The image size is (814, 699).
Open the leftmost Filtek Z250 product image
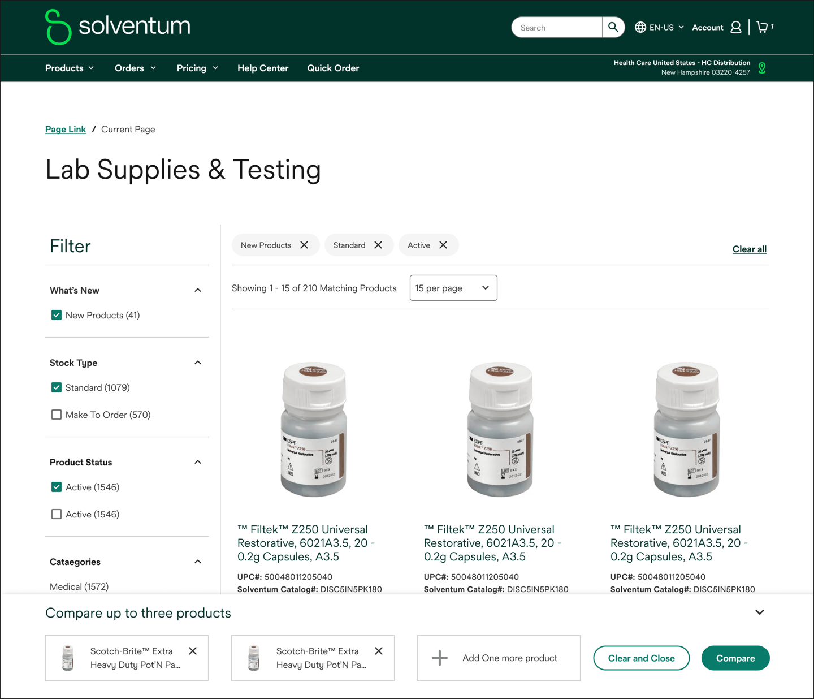tap(314, 429)
